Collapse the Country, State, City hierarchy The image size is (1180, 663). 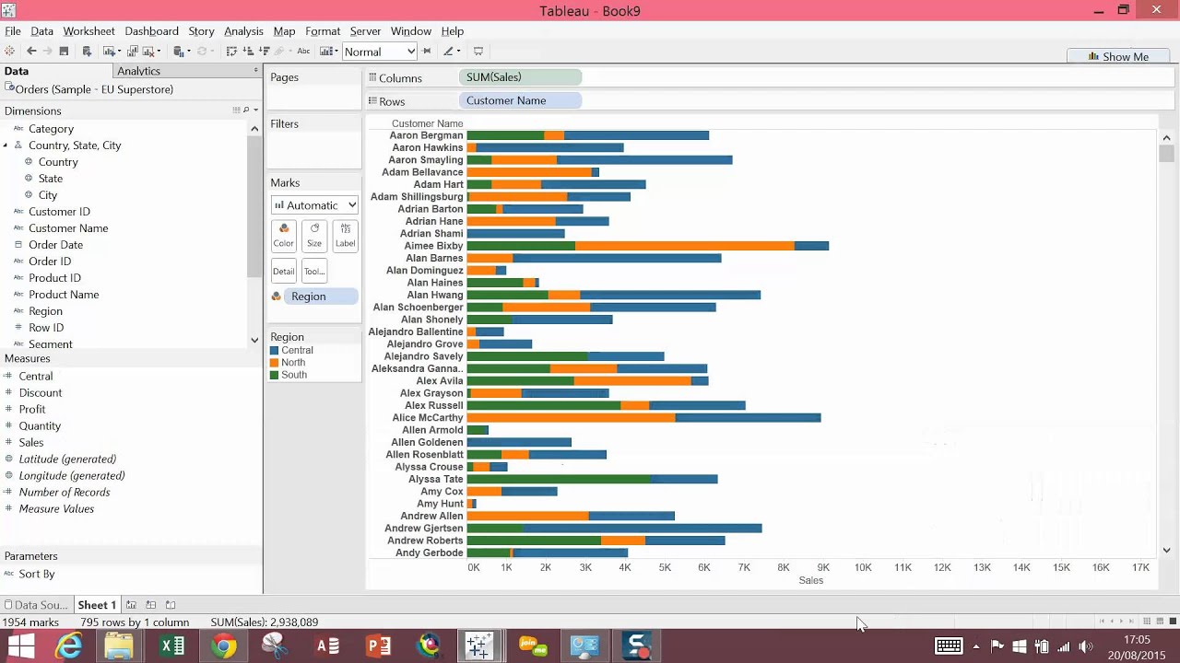pos(6,145)
